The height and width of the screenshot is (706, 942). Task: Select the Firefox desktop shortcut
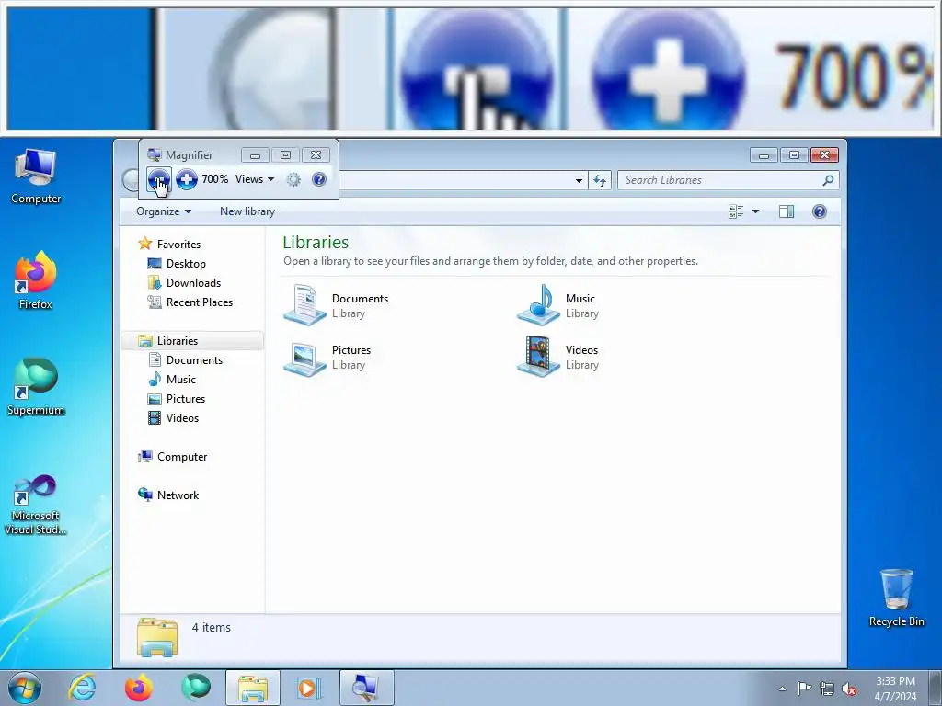tap(36, 281)
